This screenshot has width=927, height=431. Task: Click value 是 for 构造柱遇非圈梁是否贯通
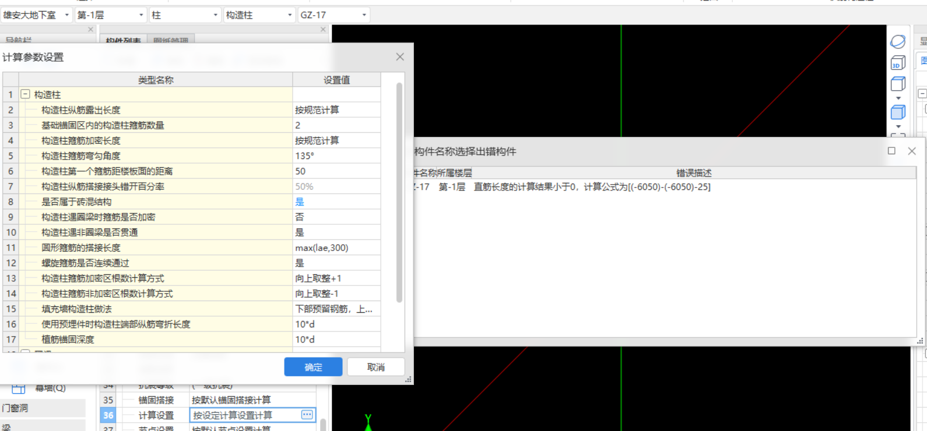pyautogui.click(x=337, y=232)
